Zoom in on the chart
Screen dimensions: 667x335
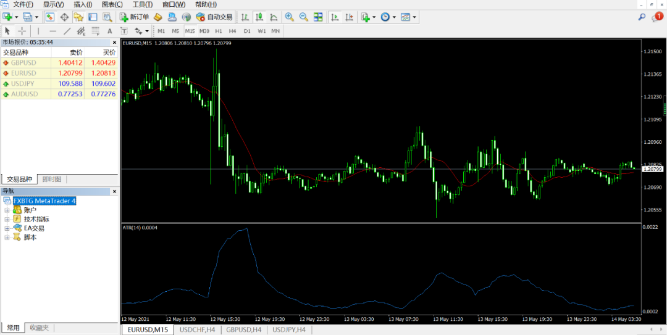point(289,17)
